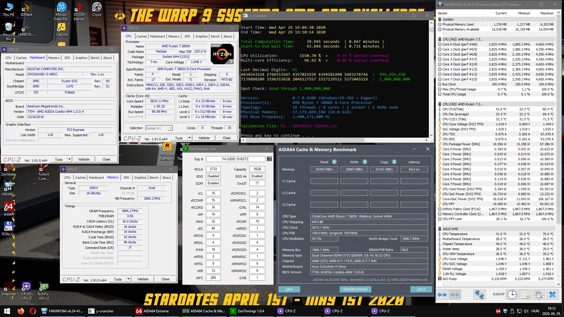This screenshot has width=564, height=317.
Task: Open Graphics tab in CPU-Z Mainboard window
Action: 81,58
